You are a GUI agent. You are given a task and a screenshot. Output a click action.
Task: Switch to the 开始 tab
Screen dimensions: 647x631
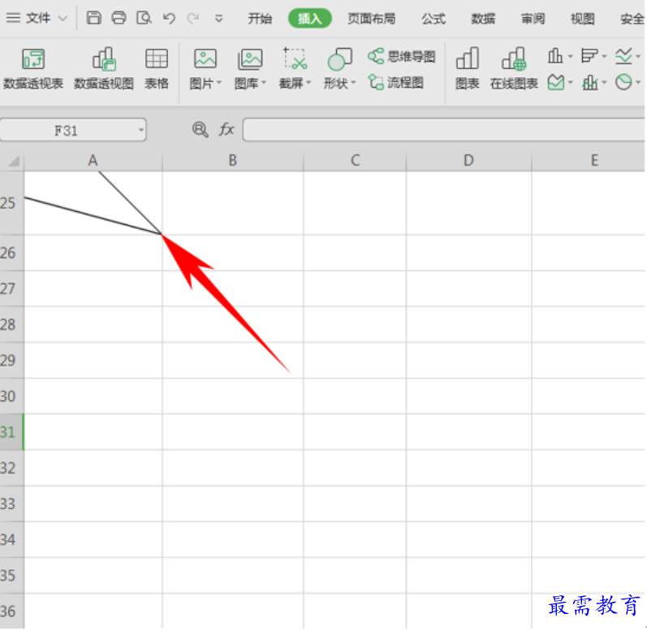pos(260,19)
